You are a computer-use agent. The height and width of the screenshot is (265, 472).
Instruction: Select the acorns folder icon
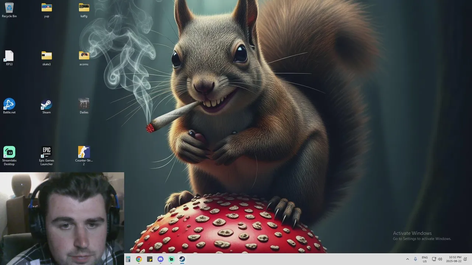pos(84,58)
